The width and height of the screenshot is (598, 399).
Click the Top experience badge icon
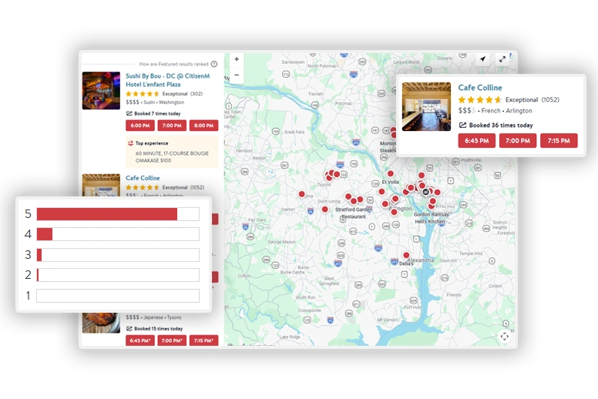click(129, 143)
